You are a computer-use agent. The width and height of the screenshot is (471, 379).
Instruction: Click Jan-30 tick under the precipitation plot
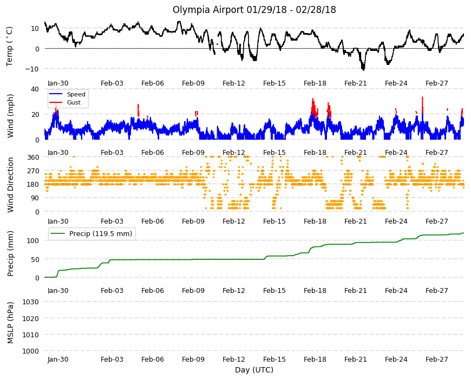[x=58, y=290]
